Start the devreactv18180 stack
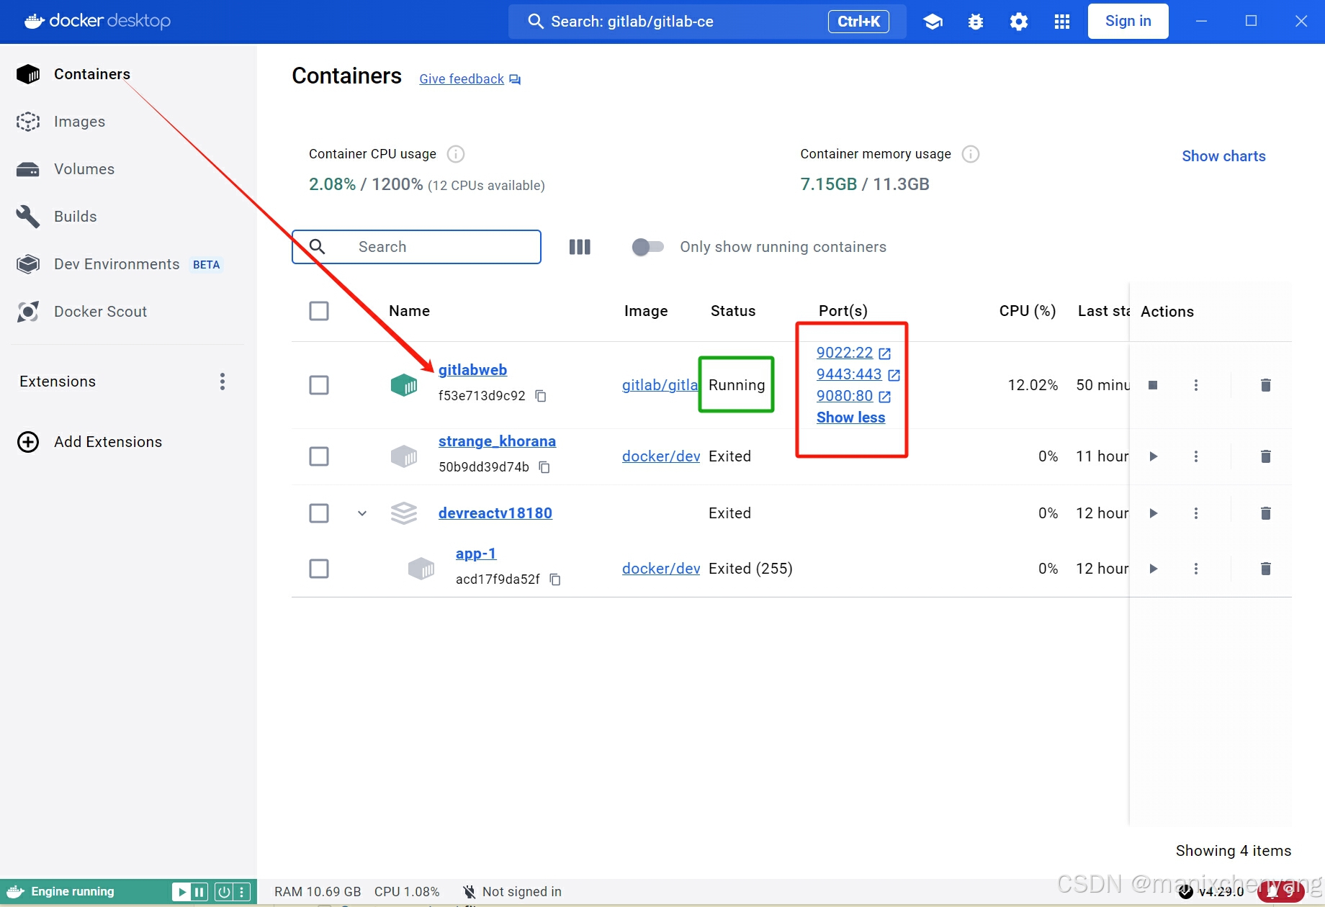This screenshot has width=1325, height=907. point(1153,513)
